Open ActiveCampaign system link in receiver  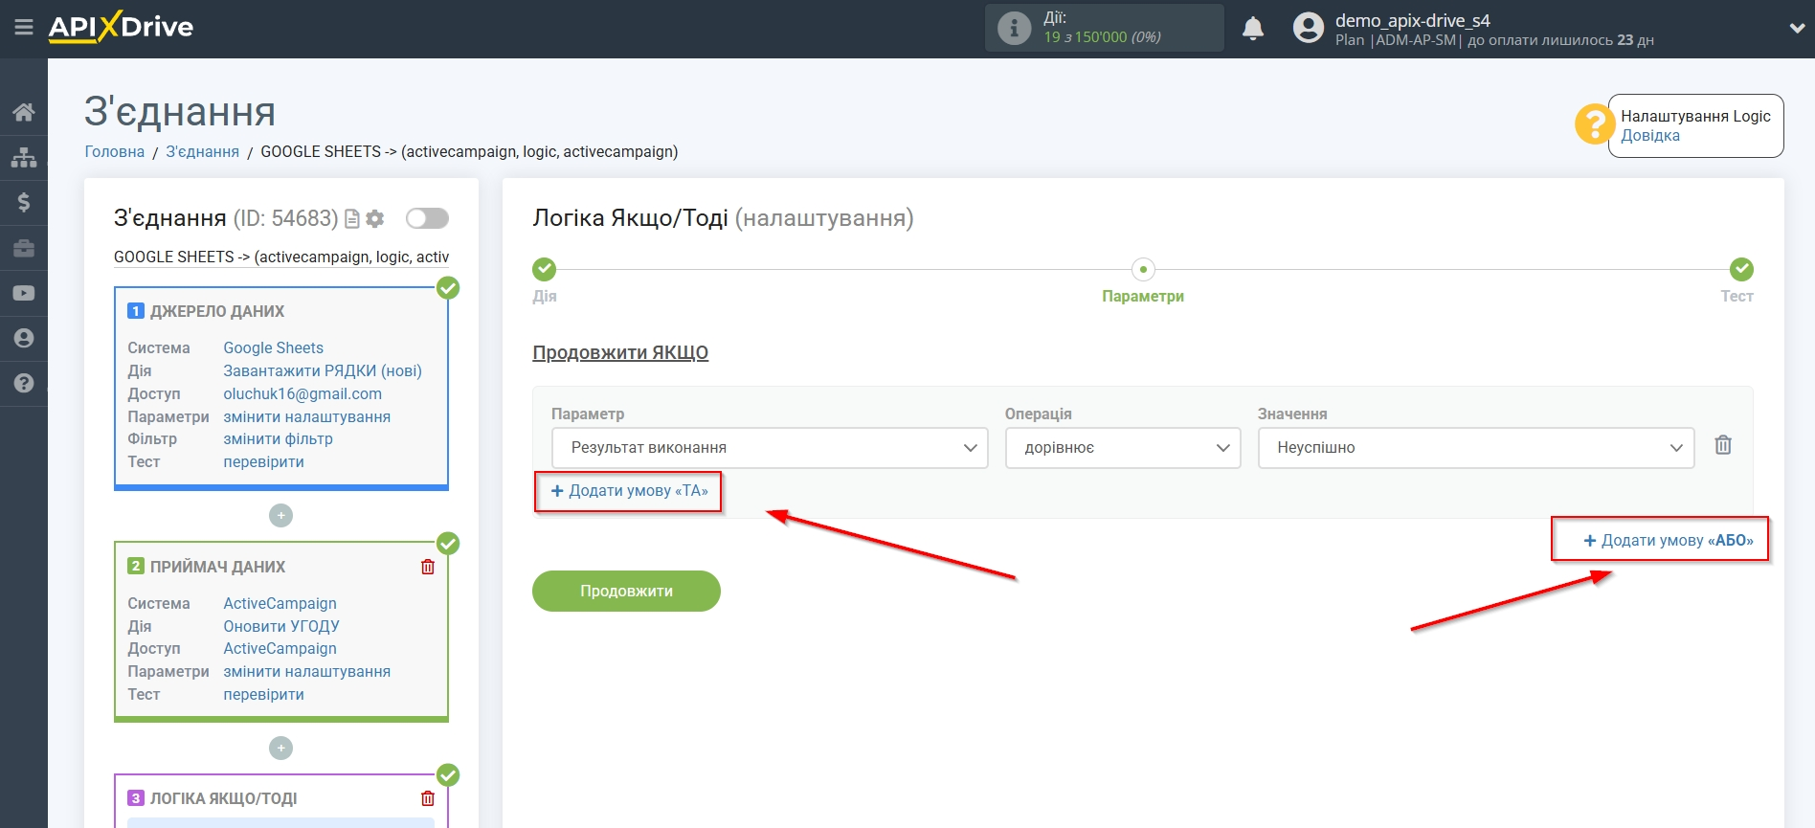tap(280, 603)
